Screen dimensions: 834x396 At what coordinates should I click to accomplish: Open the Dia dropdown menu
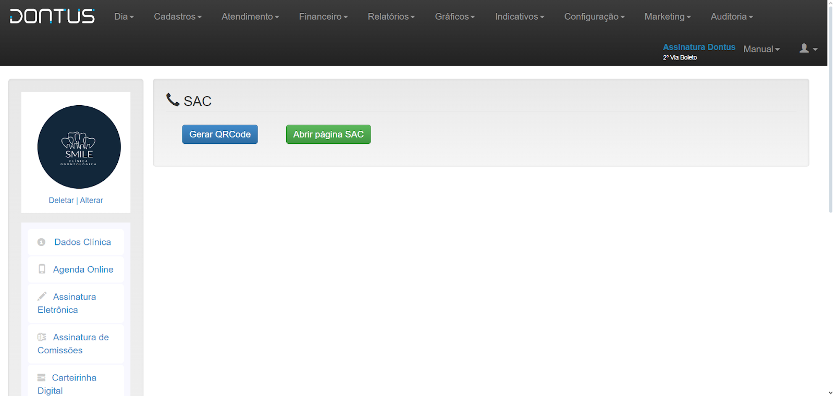(124, 17)
